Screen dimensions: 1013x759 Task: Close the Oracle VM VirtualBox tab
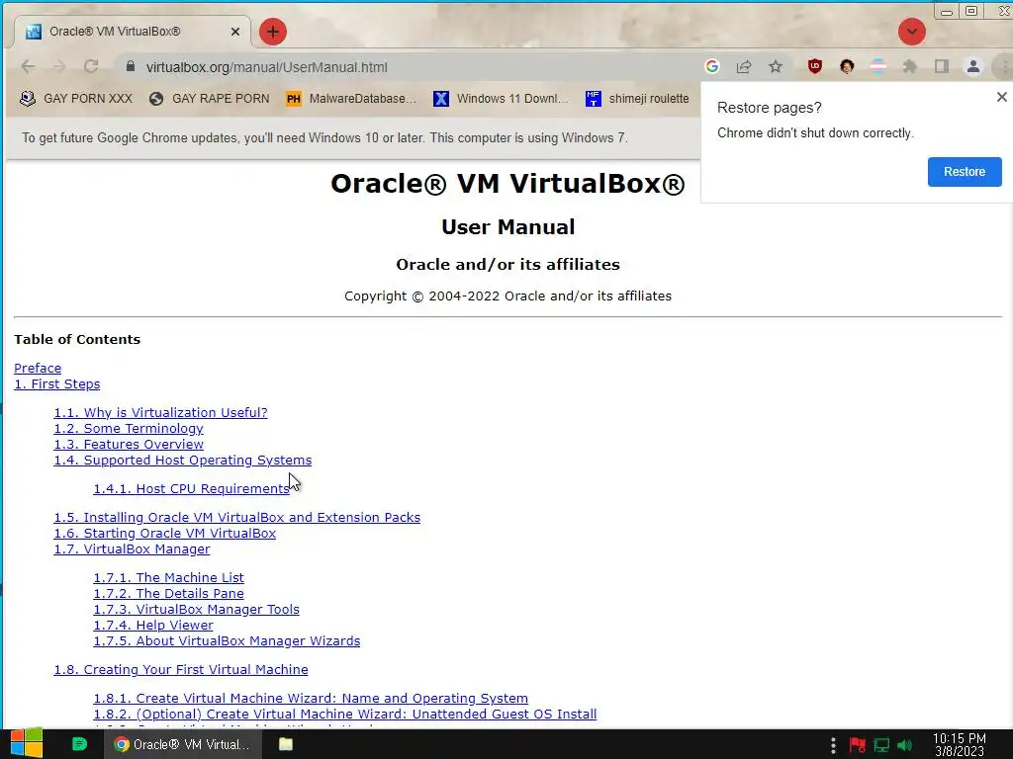click(x=235, y=32)
